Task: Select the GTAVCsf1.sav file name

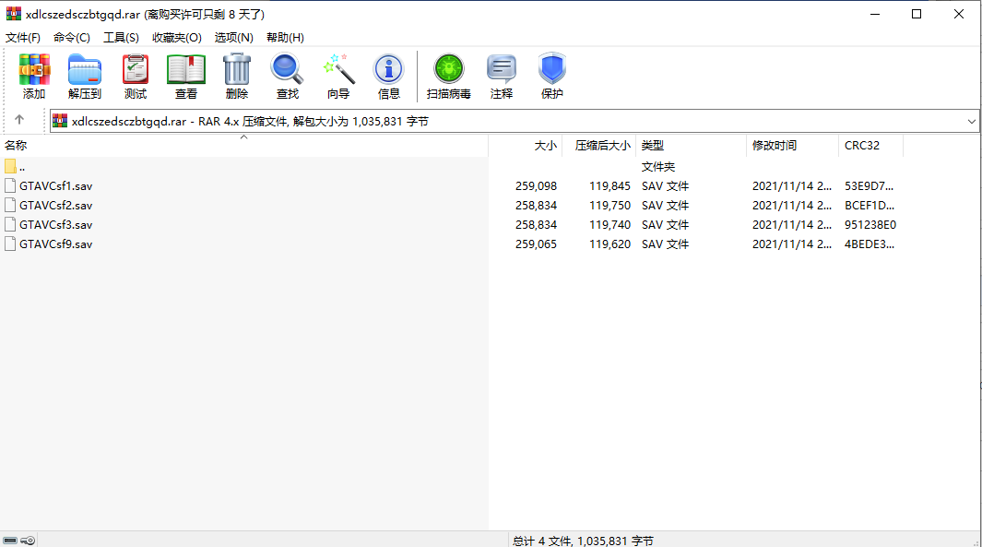Action: pos(55,186)
